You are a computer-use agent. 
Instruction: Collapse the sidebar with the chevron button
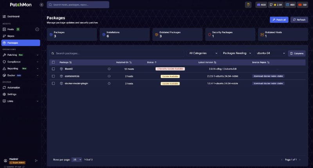(41, 5)
